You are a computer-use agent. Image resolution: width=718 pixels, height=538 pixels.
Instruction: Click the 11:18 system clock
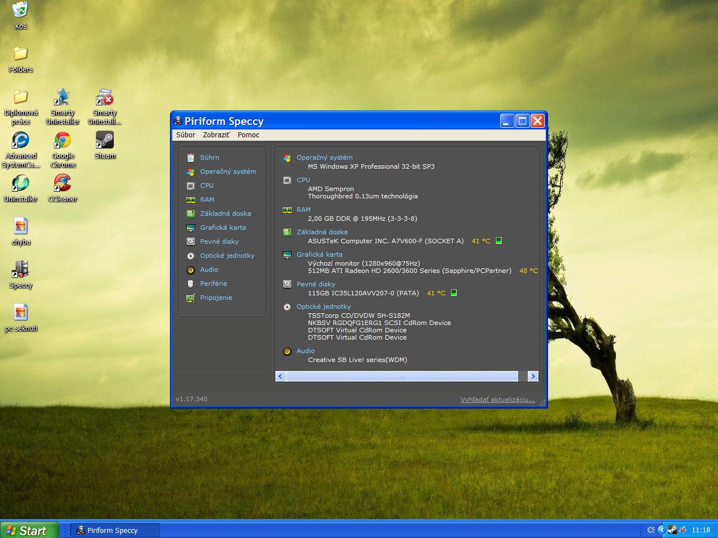coord(701,530)
